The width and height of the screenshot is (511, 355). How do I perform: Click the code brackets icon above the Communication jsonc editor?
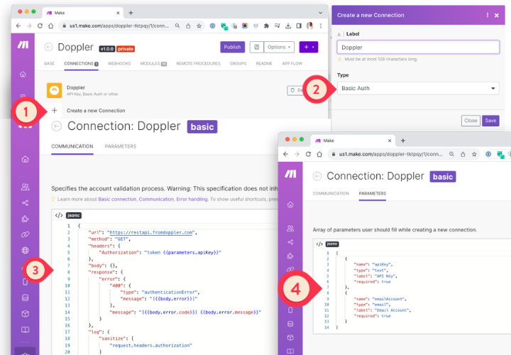[59, 215]
